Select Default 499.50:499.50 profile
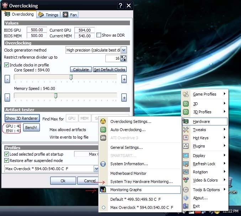 pyautogui.click(x=136, y=199)
